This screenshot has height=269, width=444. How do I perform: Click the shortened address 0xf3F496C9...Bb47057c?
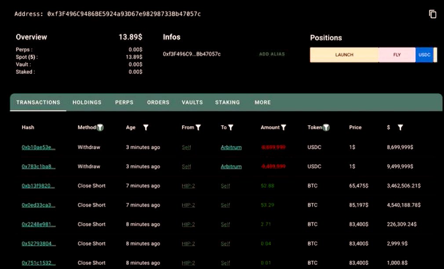[x=192, y=54]
